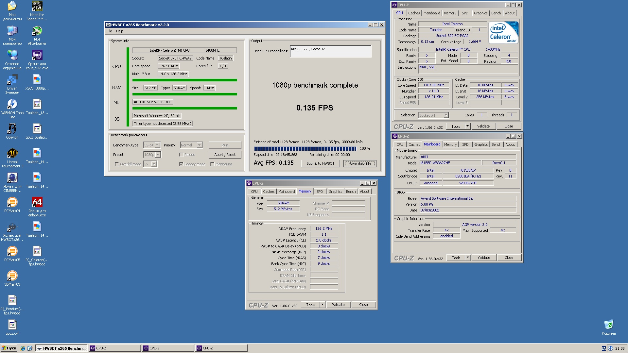Click Internet Explorer quick launch icon
The width and height of the screenshot is (628, 353).
[x=23, y=348]
